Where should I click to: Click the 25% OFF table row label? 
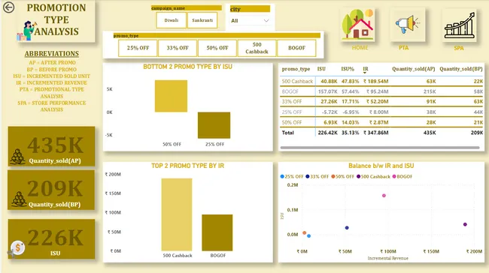point(292,112)
